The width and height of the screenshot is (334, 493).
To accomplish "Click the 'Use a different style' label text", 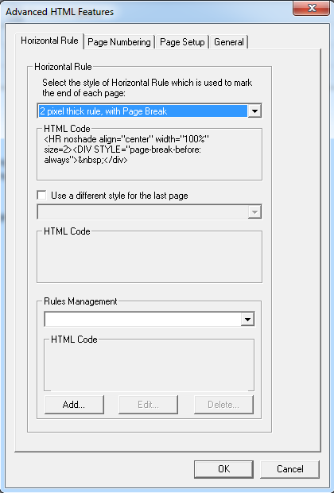I will pos(119,196).
